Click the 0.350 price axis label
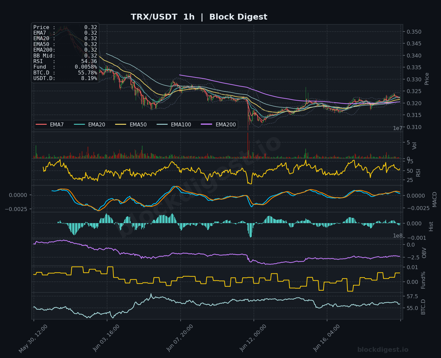This screenshot has height=358, width=441. click(414, 32)
